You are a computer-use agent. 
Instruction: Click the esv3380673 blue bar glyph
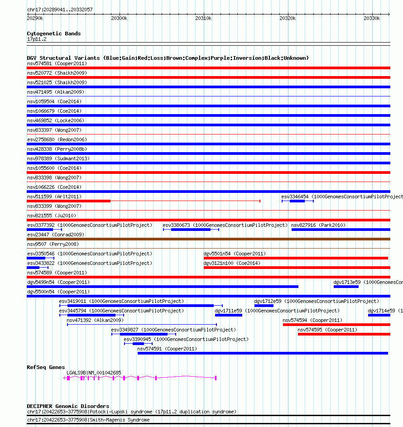(191, 230)
